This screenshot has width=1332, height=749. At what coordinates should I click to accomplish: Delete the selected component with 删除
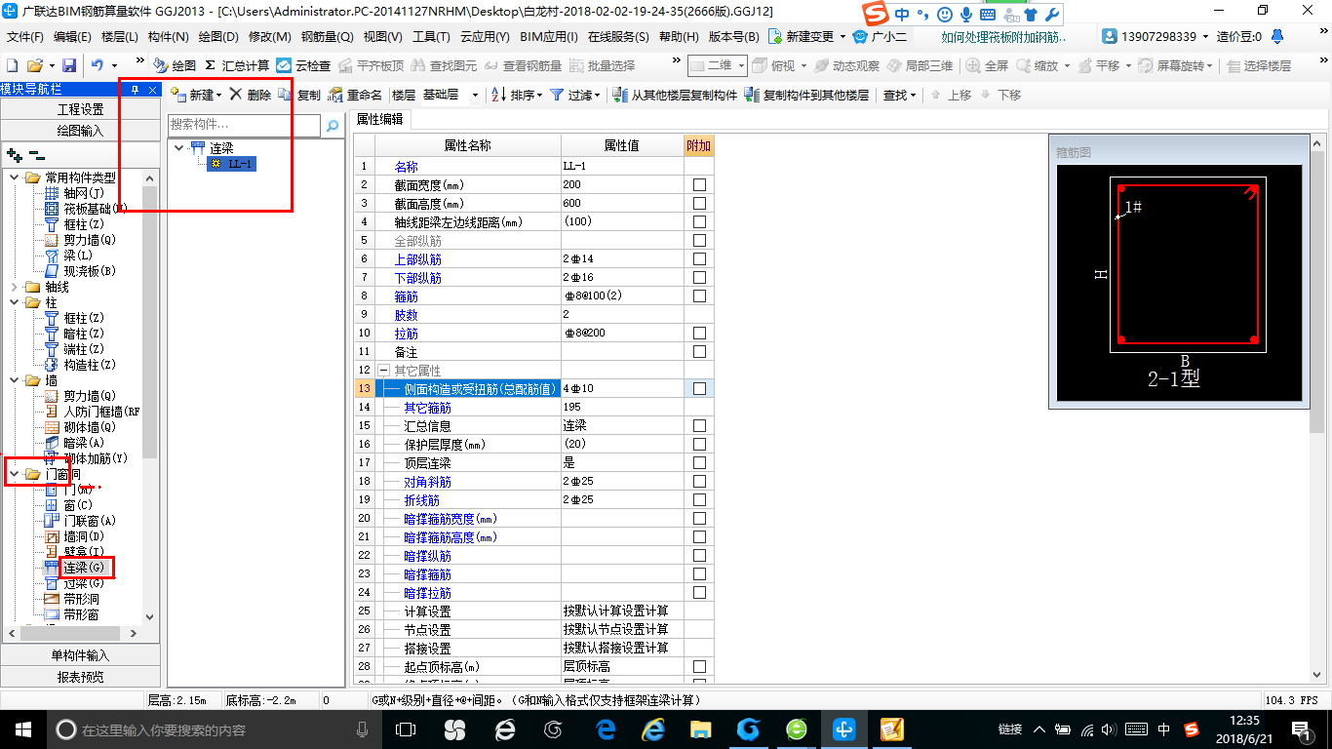coord(251,95)
